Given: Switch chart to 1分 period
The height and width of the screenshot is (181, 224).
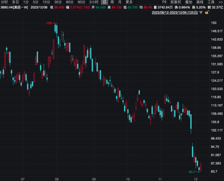Looking at the screenshot, I should (26, 2).
